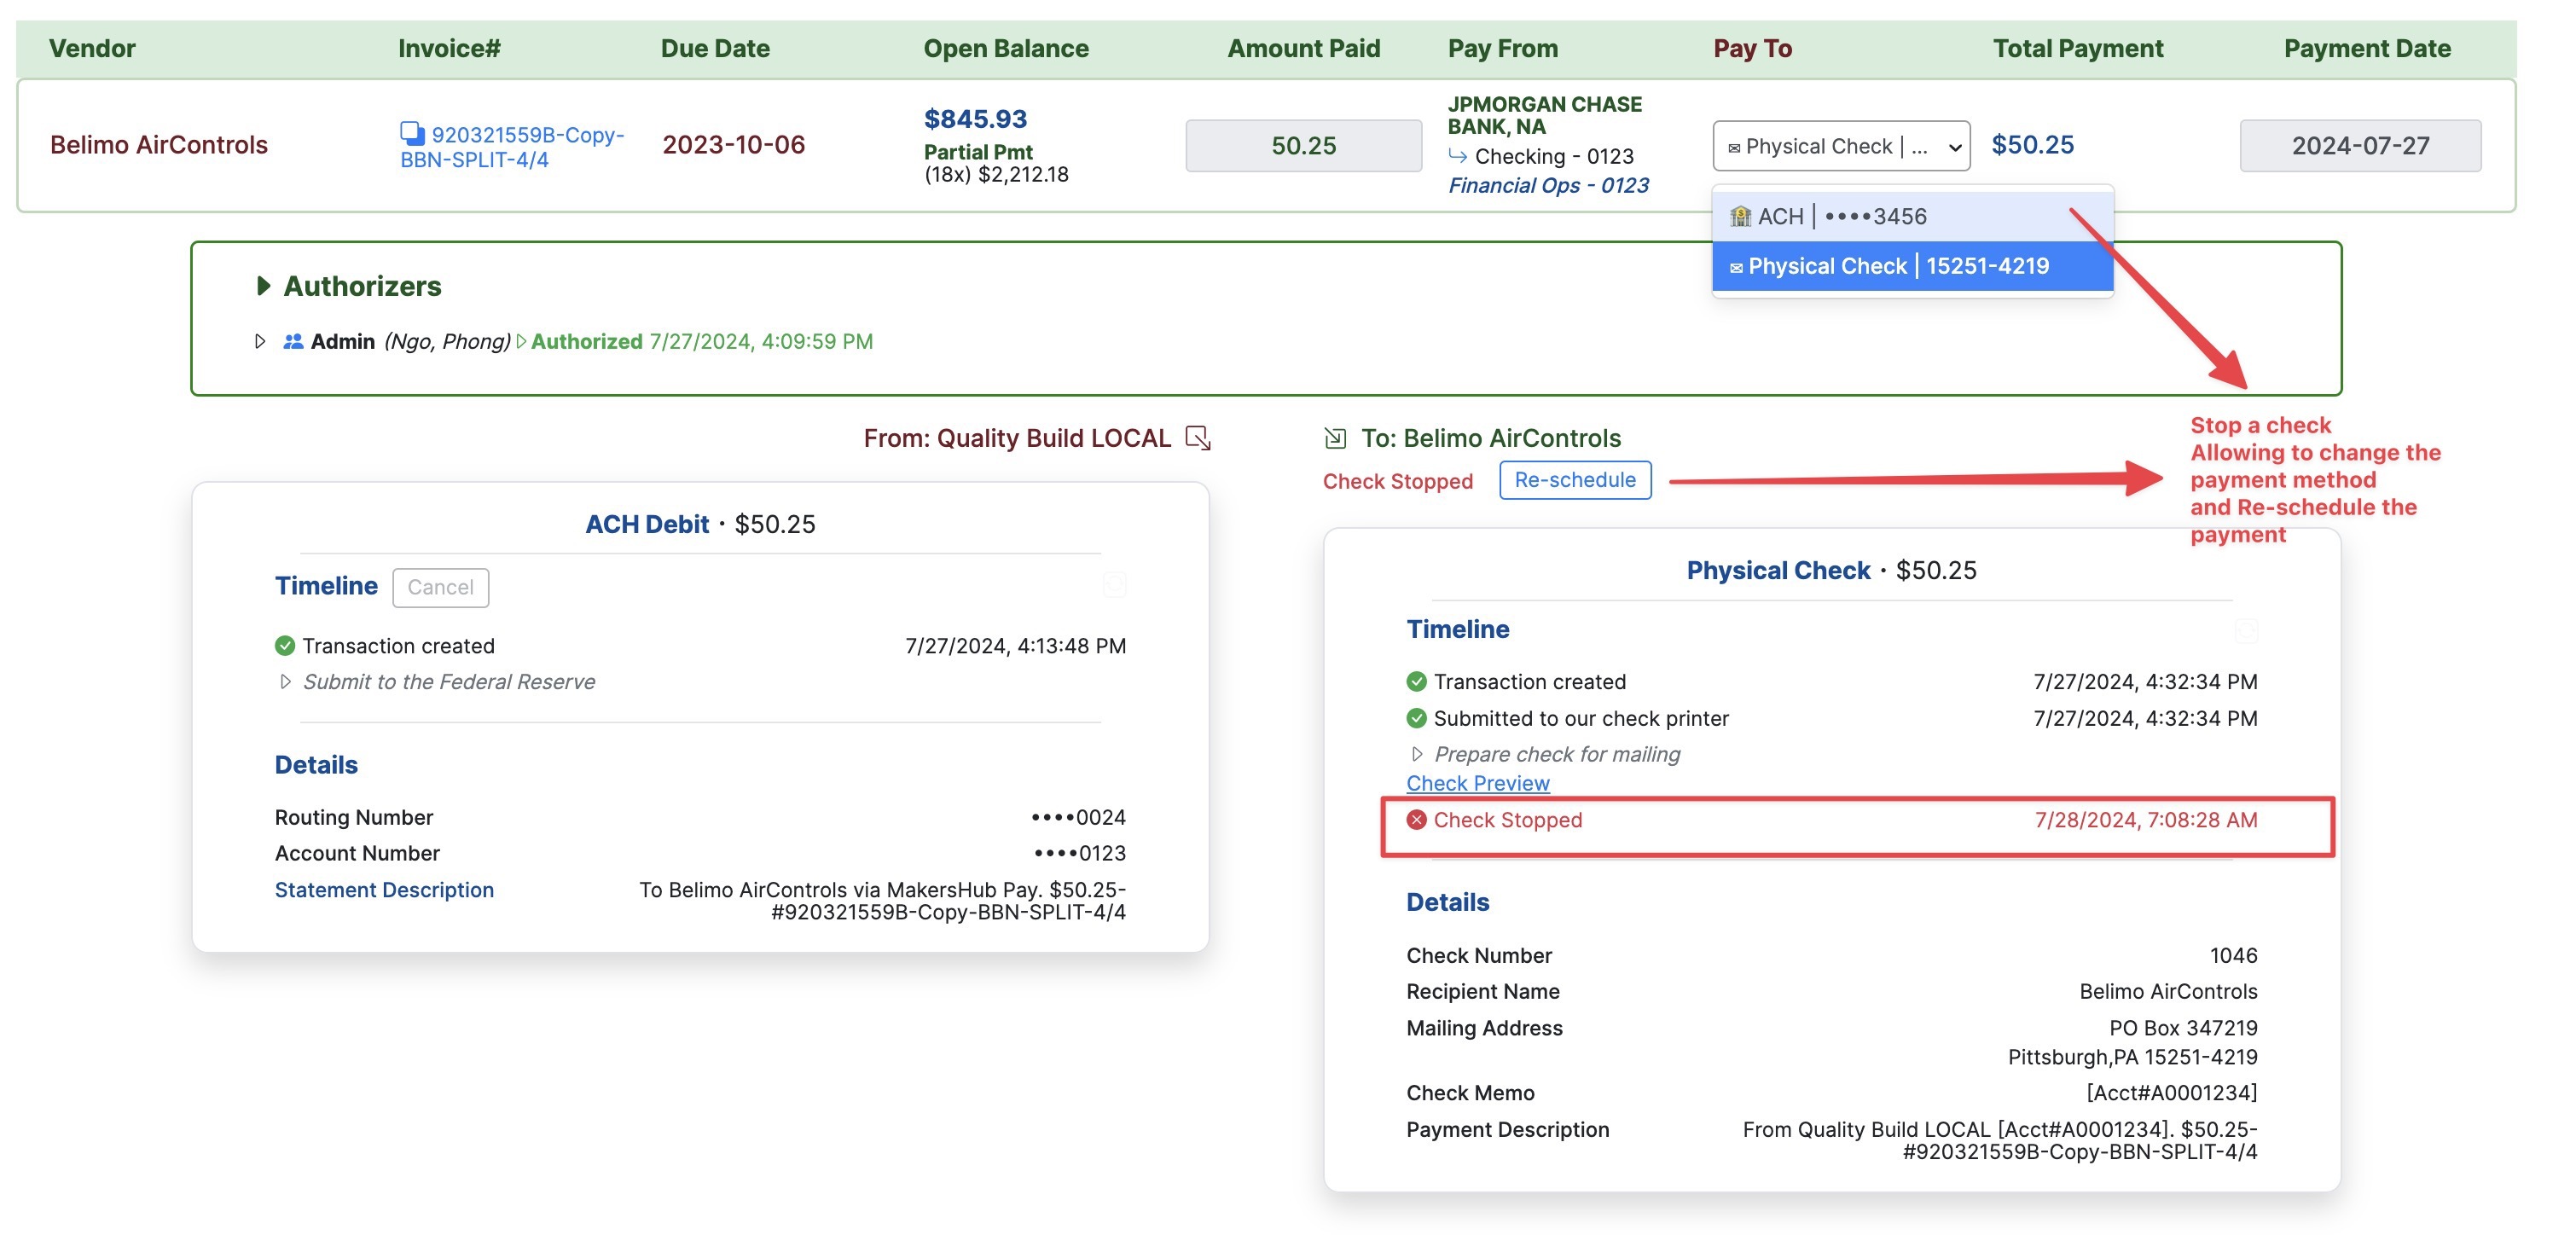Choose ACH ••••3456 payment method
2576x1235 pixels.
pyautogui.click(x=1912, y=216)
